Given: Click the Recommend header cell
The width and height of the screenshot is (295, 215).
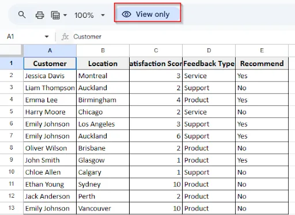Looking at the screenshot, I should (262, 63).
